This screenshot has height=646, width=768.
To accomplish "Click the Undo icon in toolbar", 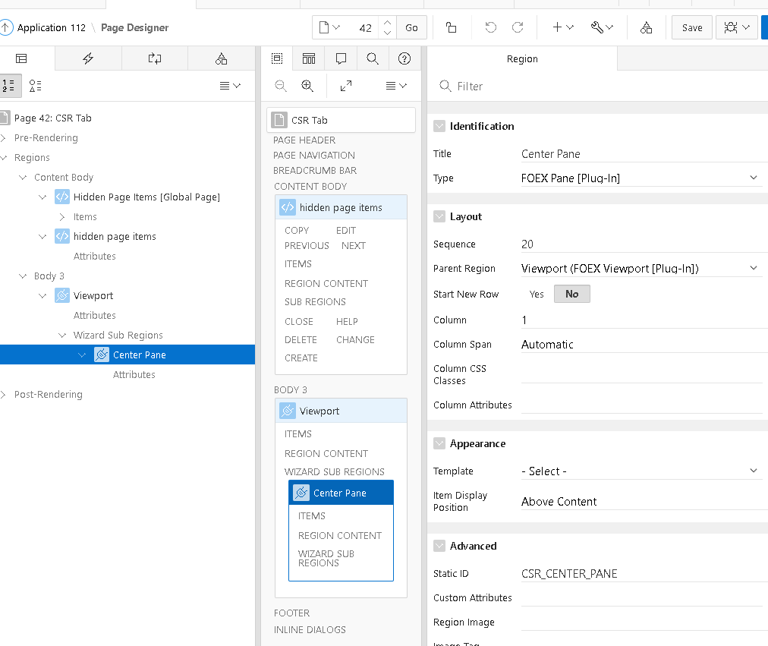I will click(491, 27).
